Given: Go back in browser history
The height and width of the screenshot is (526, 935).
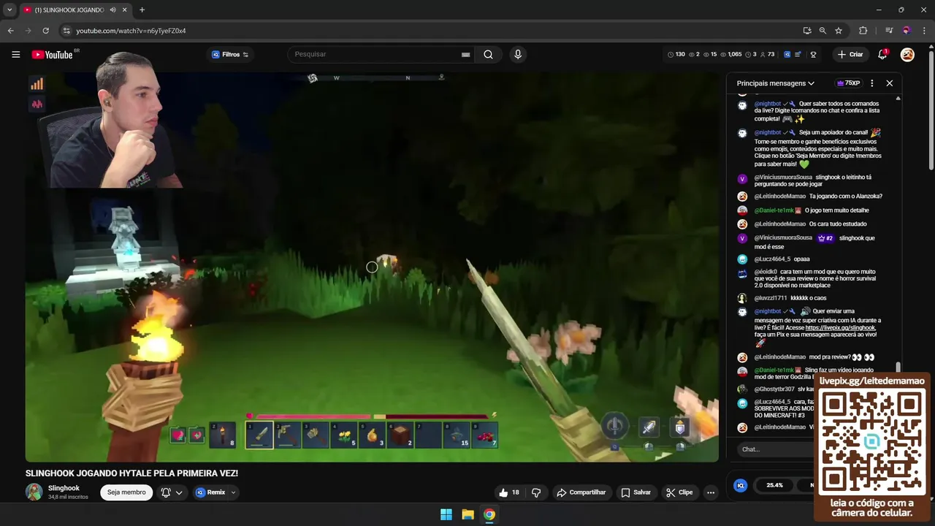Looking at the screenshot, I should (x=10, y=31).
